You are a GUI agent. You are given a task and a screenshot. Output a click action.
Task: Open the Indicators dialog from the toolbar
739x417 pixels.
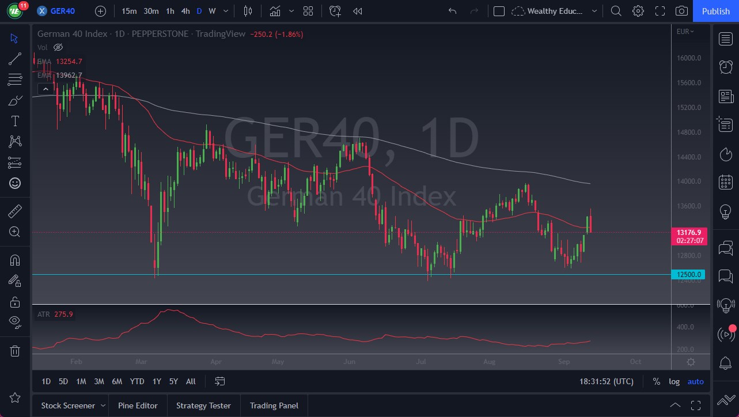click(x=275, y=11)
